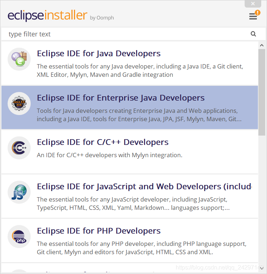Click description "Tools for Java developers creating Enterprise"
The width and height of the screenshot is (267, 274).
[139, 115]
